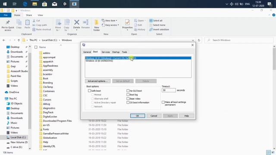Tick the select-all checkbox beside Name
The image size is (276, 155).
[x=36, y=47]
